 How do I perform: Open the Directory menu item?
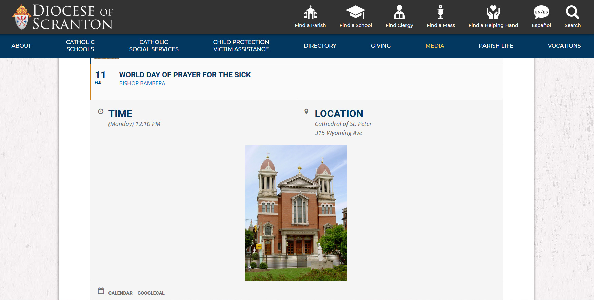320,46
